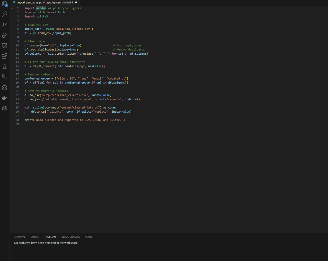Screen dimensions: 328x261
Task: Click the '# Reorder columns' comment
Action: (39, 74)
